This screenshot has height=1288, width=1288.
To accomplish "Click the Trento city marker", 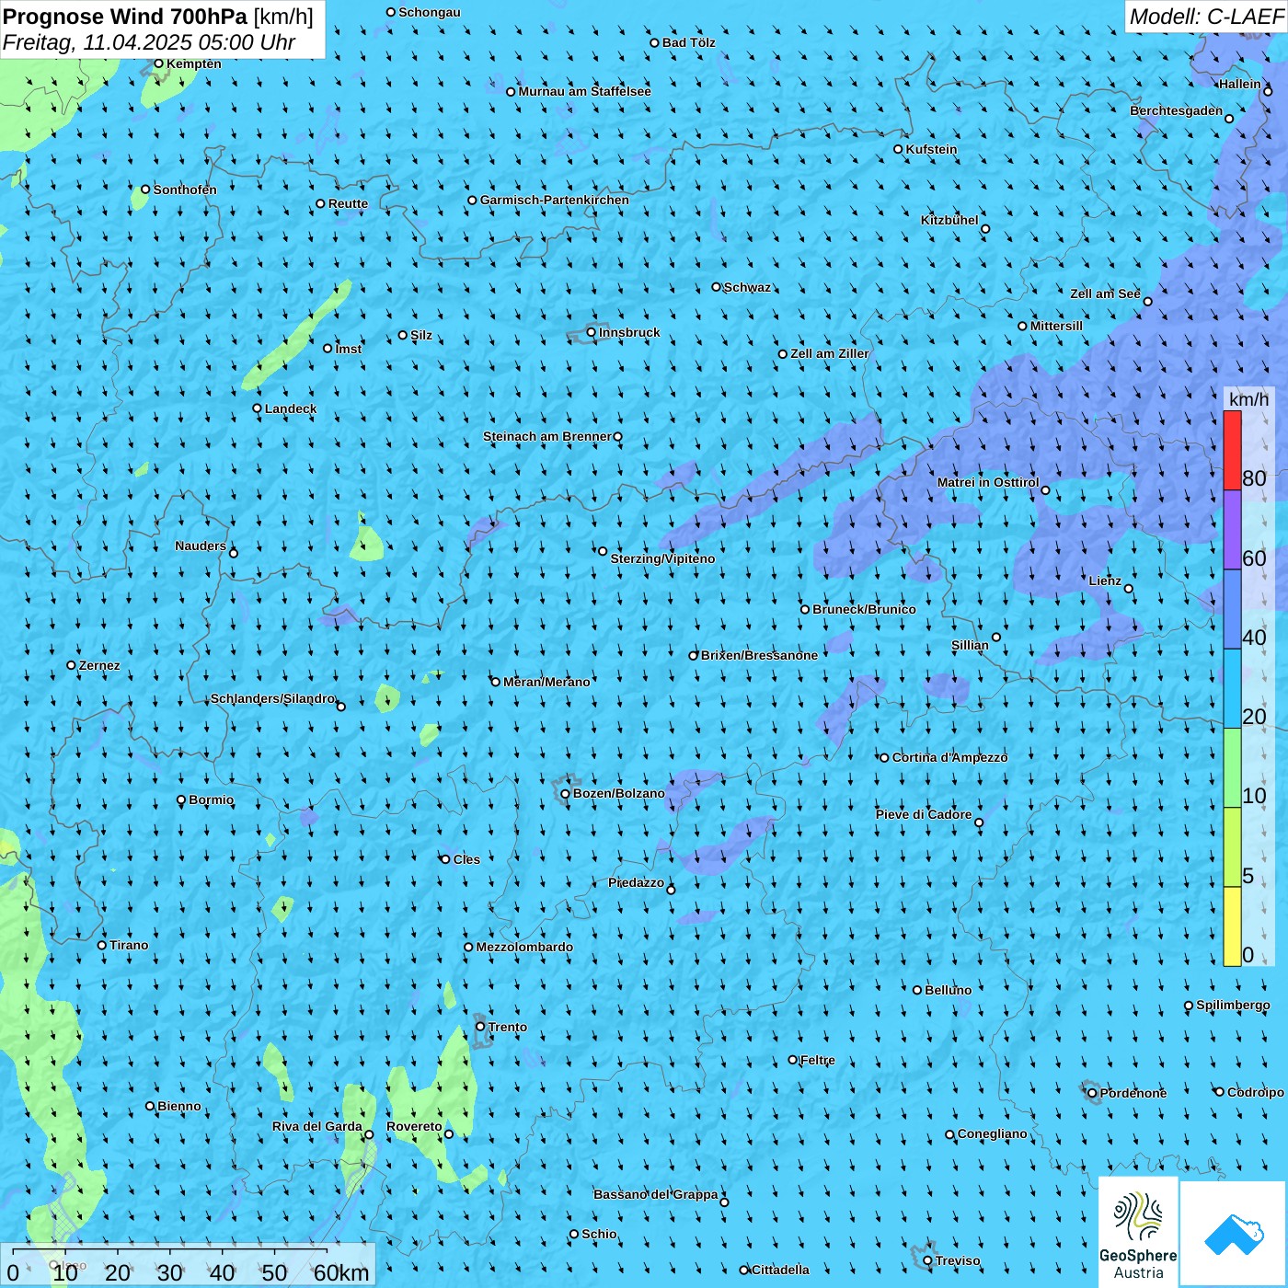I will [480, 1027].
